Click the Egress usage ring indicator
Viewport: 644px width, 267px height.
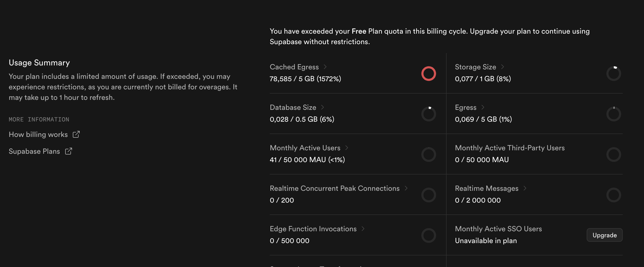pyautogui.click(x=614, y=114)
